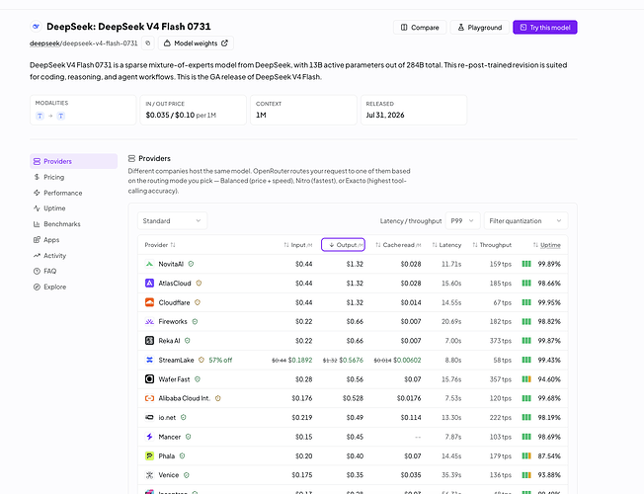Click the uptime bars for WaferFast

pos(526,379)
